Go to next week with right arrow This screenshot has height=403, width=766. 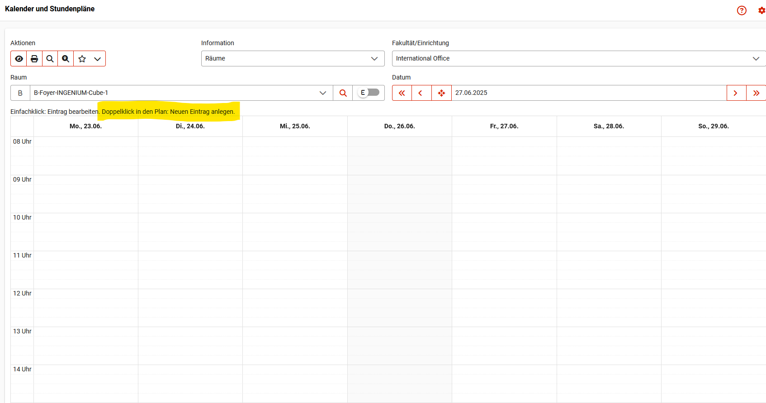[736, 93]
